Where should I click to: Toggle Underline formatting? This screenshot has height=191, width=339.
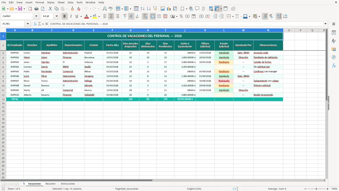[x=77, y=16]
